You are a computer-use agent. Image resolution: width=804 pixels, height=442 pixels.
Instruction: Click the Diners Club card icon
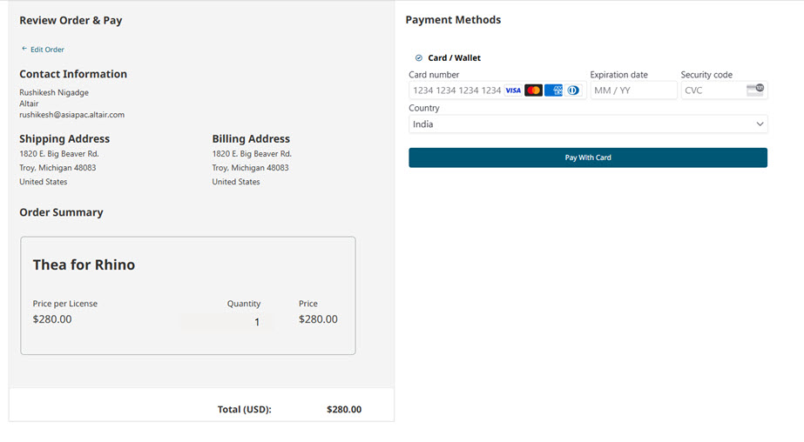point(573,90)
